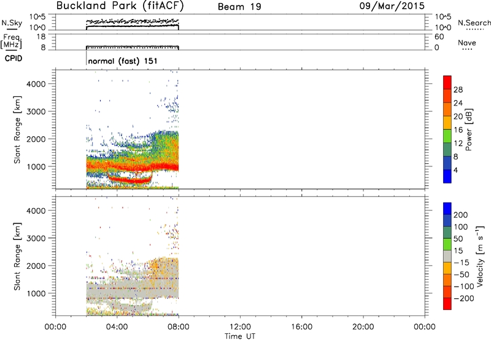Viewport: 491px width, 340px height.
Task: Click "4000" tick in the Power panel
Action: 36,84
